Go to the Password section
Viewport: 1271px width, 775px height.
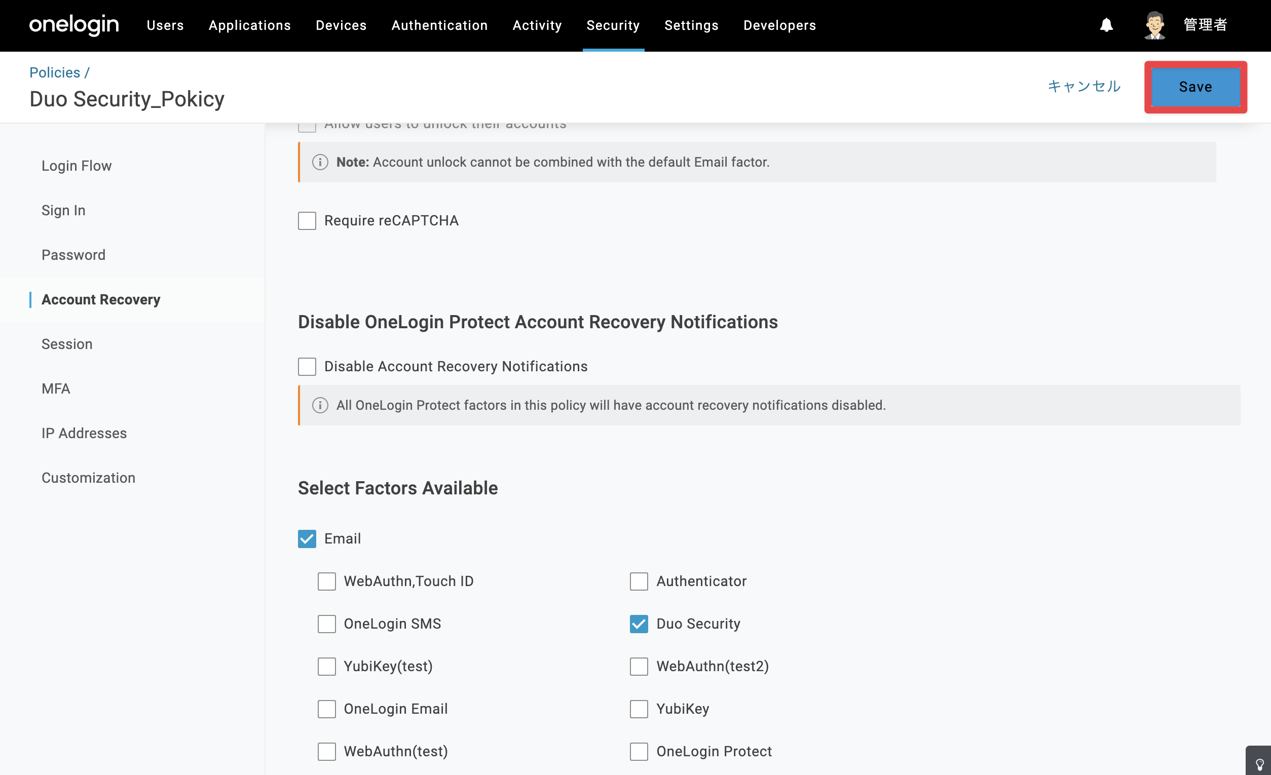73,255
